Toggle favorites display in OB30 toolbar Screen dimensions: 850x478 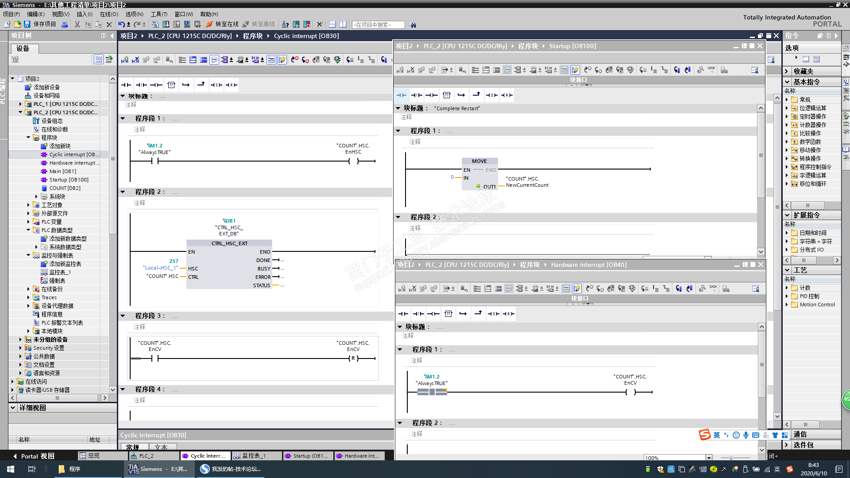(282, 60)
